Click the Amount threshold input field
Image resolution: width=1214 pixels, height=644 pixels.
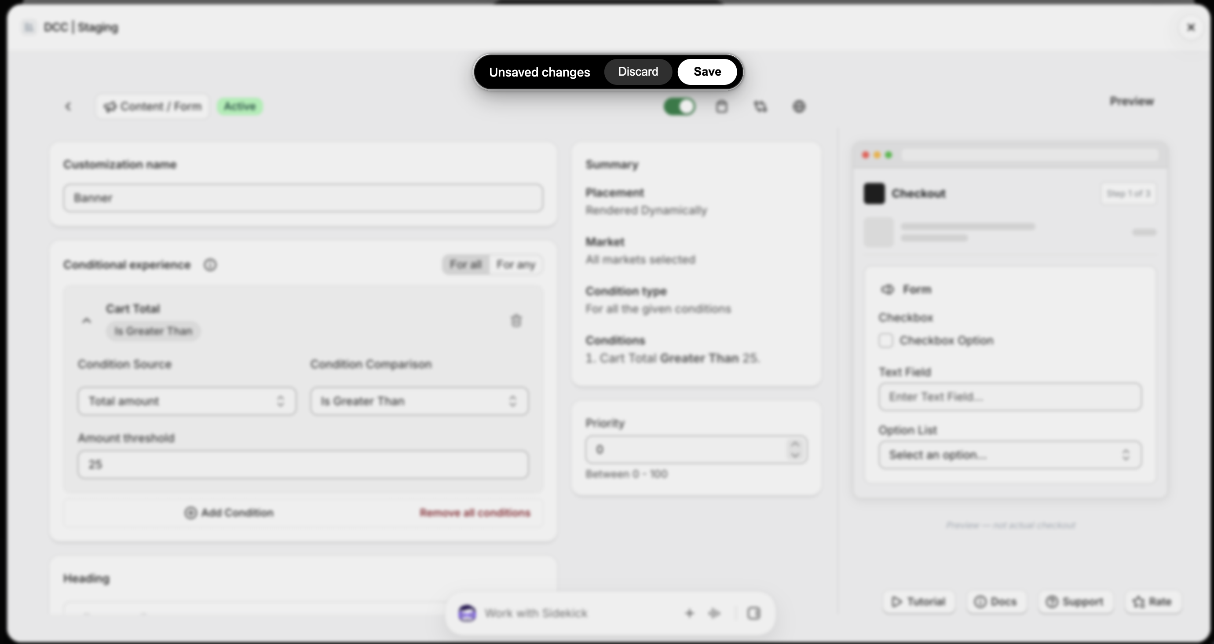[x=303, y=465]
